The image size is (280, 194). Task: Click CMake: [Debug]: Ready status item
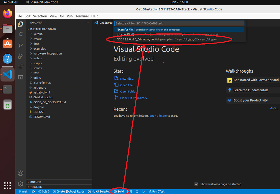(69, 192)
